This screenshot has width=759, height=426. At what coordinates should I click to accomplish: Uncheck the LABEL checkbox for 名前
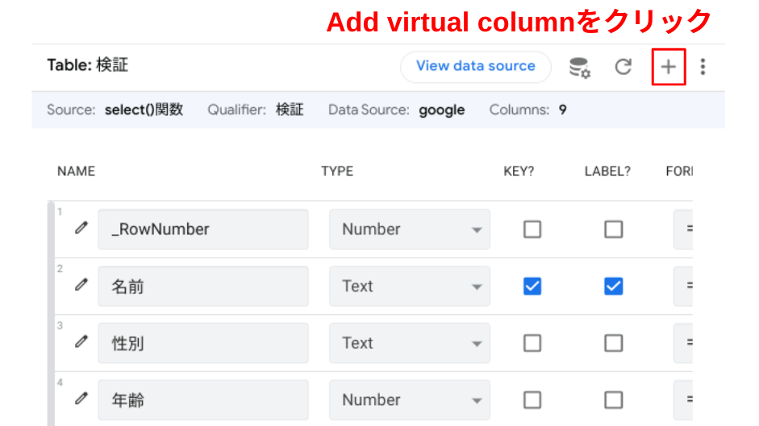tap(613, 286)
